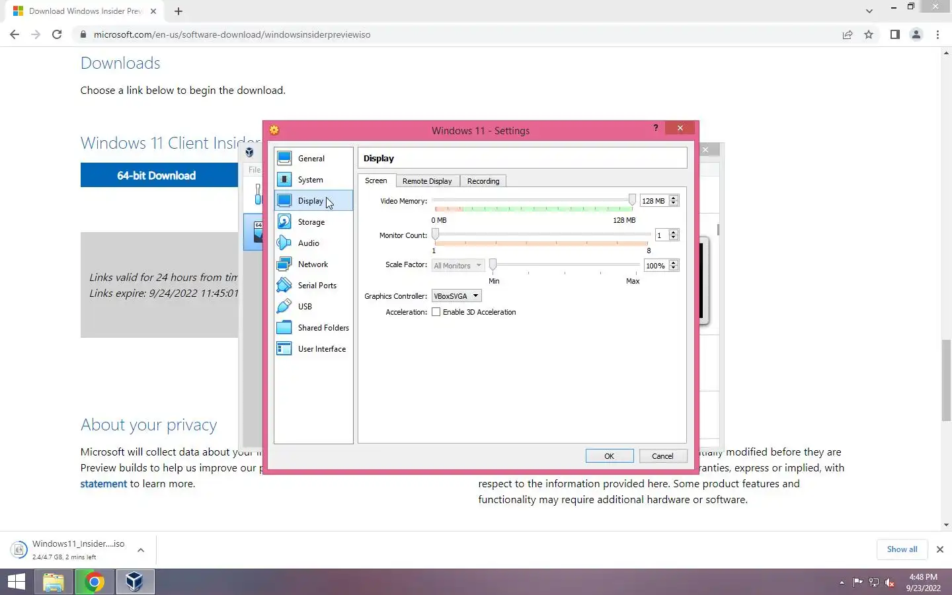
Task: Click the Windows11_Insider iso download item
Action: pyautogui.click(x=78, y=549)
